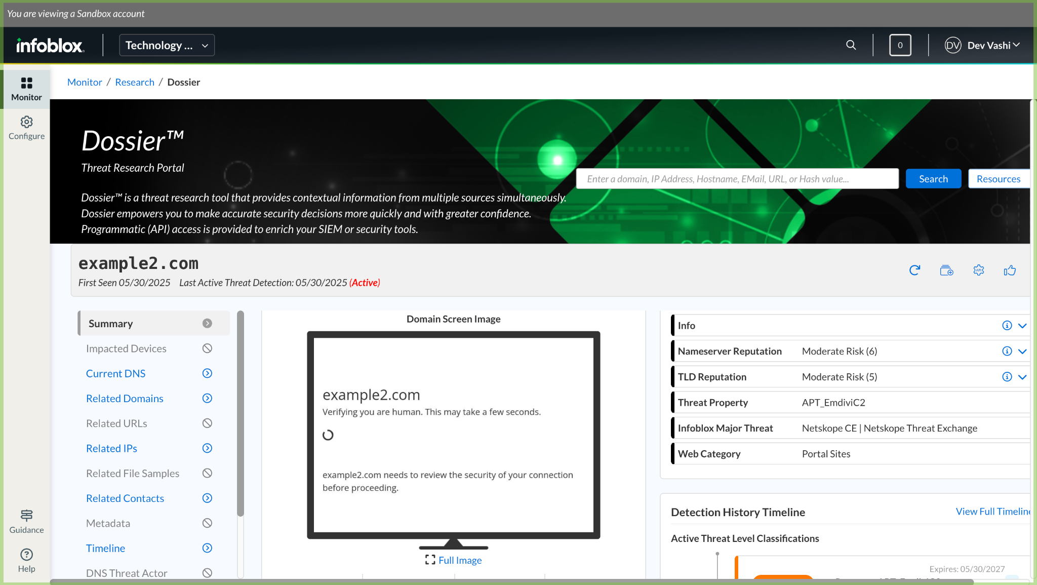Viewport: 1037px width, 585px height.
Task: Open the View Full Timeline link
Action: point(993,512)
